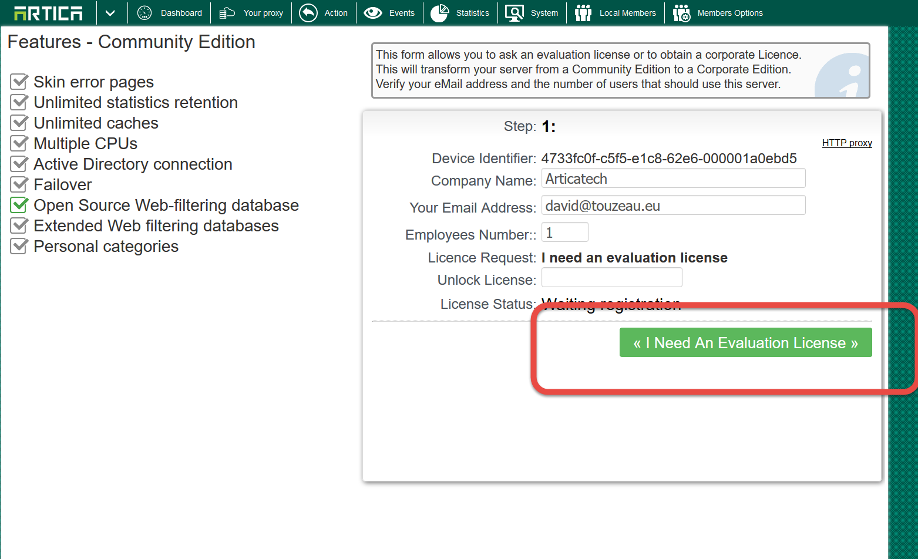Toggle the Multiple CPUs checkbox
Screen dimensions: 918x559
point(19,143)
